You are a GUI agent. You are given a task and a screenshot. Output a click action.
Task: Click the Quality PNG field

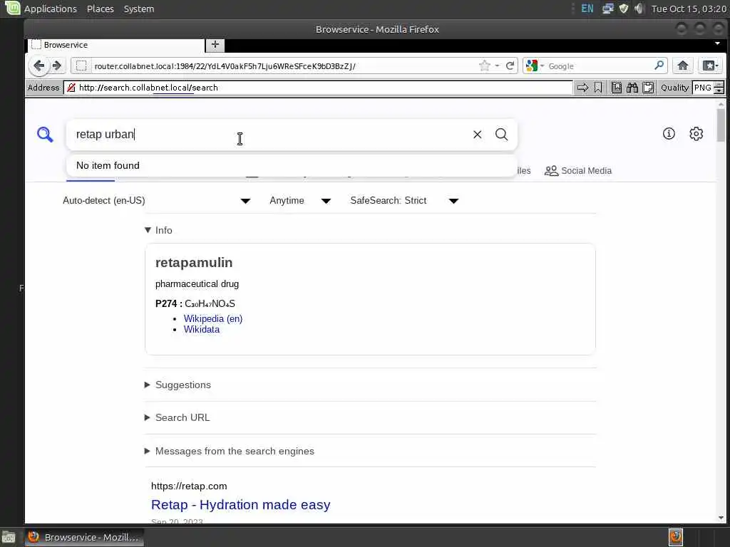(x=703, y=88)
